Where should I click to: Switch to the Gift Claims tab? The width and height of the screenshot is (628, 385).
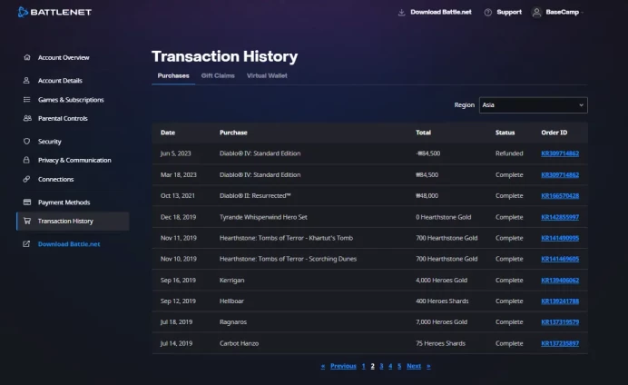[x=218, y=75]
